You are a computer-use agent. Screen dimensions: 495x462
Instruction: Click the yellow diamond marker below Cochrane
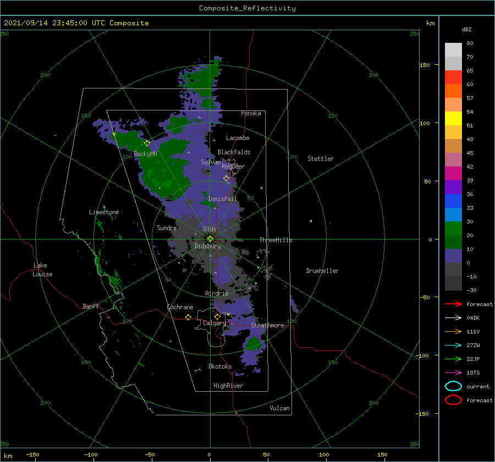188,317
